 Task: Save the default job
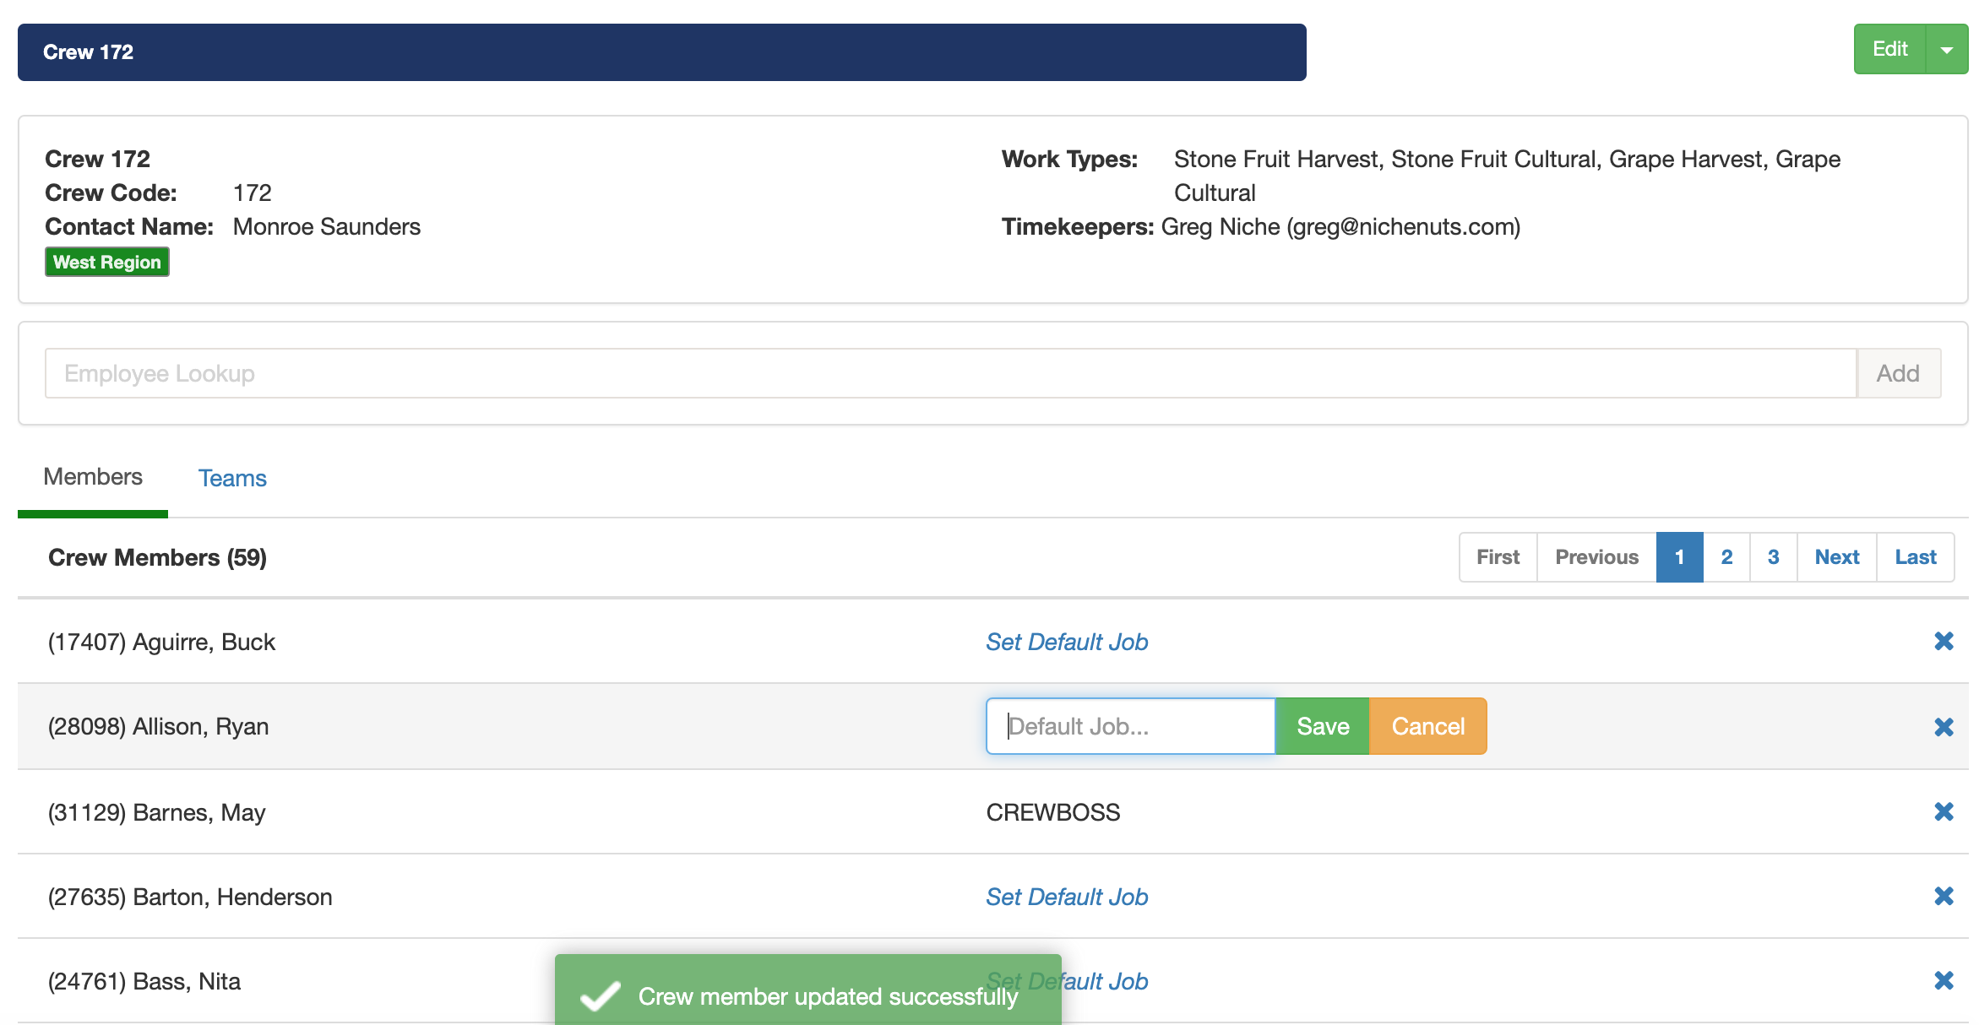point(1322,726)
